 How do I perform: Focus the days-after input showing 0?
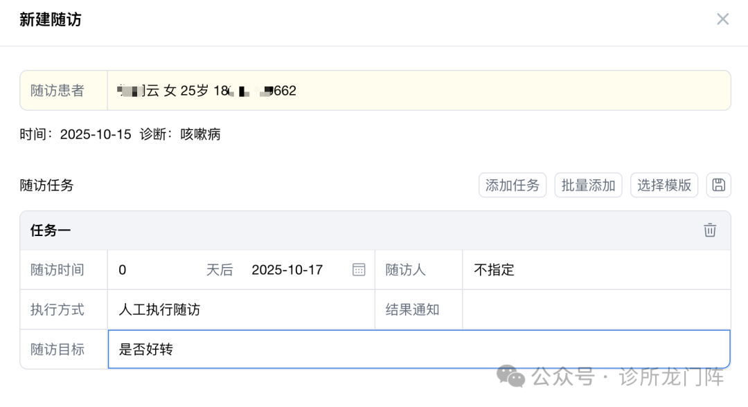(x=156, y=270)
